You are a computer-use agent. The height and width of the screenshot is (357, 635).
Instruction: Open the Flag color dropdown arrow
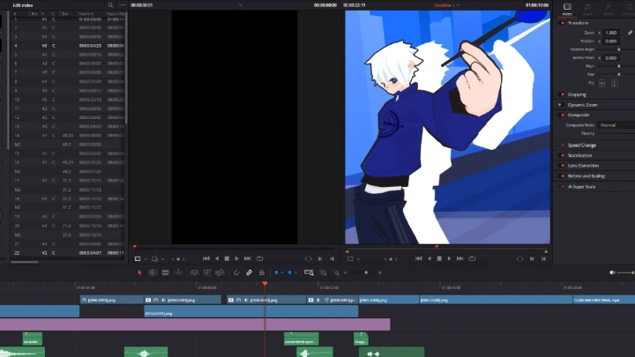tap(282, 272)
